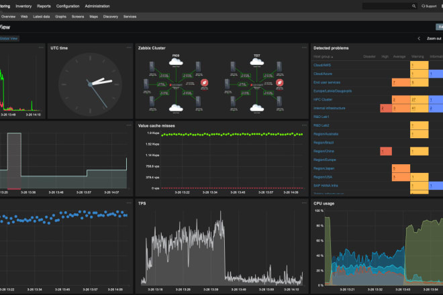
Task: Click the red problem icon in PROD map
Action: (x=204, y=82)
